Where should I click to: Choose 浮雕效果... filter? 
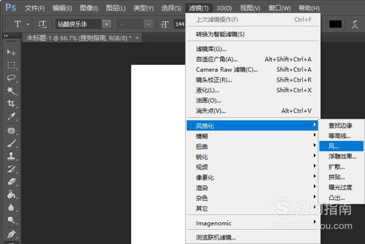[x=341, y=156]
